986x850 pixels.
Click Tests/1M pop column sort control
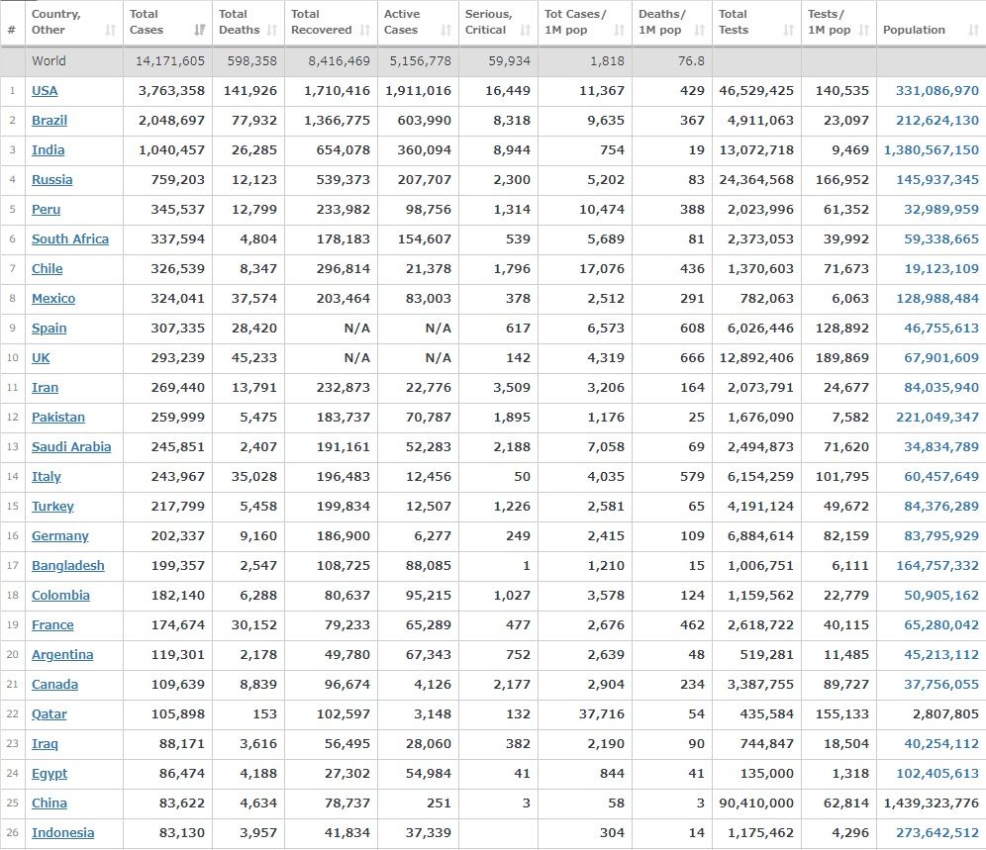(863, 31)
